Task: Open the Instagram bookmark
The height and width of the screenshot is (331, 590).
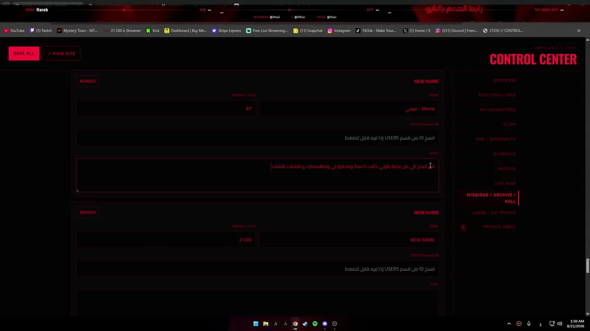Action: (339, 31)
